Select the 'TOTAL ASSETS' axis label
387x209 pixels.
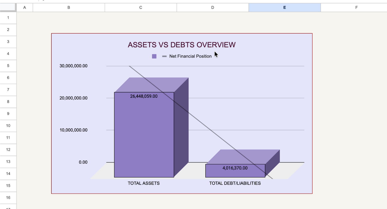pos(144,183)
